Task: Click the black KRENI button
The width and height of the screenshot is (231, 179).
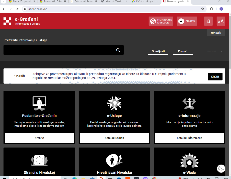Action: pyautogui.click(x=215, y=77)
